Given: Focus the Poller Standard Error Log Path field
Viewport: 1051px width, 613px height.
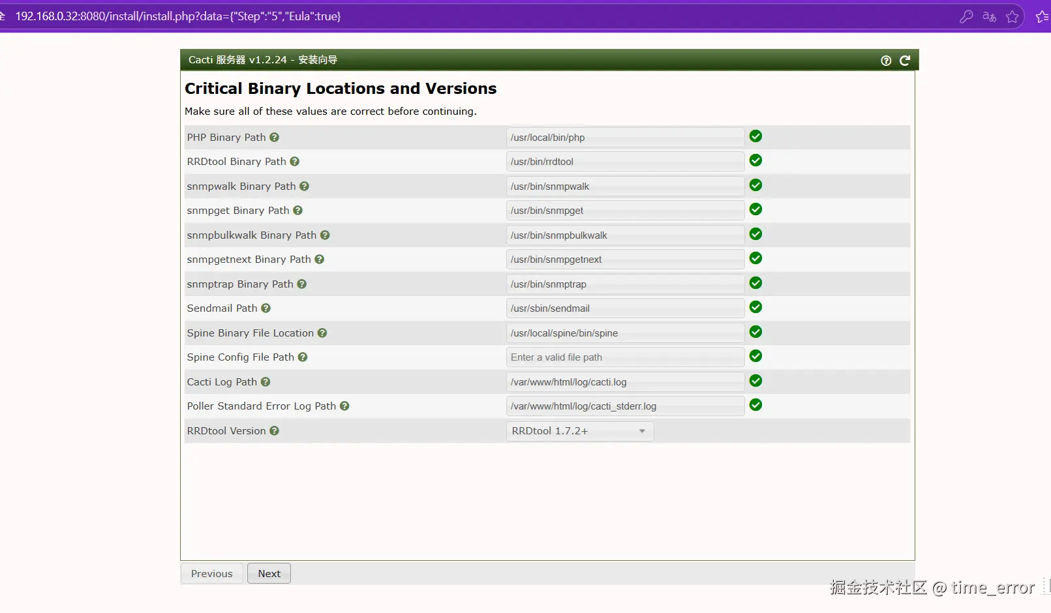Looking at the screenshot, I should pyautogui.click(x=625, y=406).
